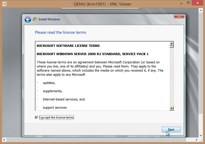Click the resize grip at VNC window corner

201,140
